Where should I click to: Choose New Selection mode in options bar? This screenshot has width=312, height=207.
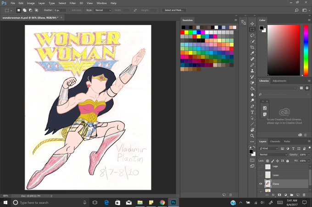pyautogui.click(x=18, y=10)
